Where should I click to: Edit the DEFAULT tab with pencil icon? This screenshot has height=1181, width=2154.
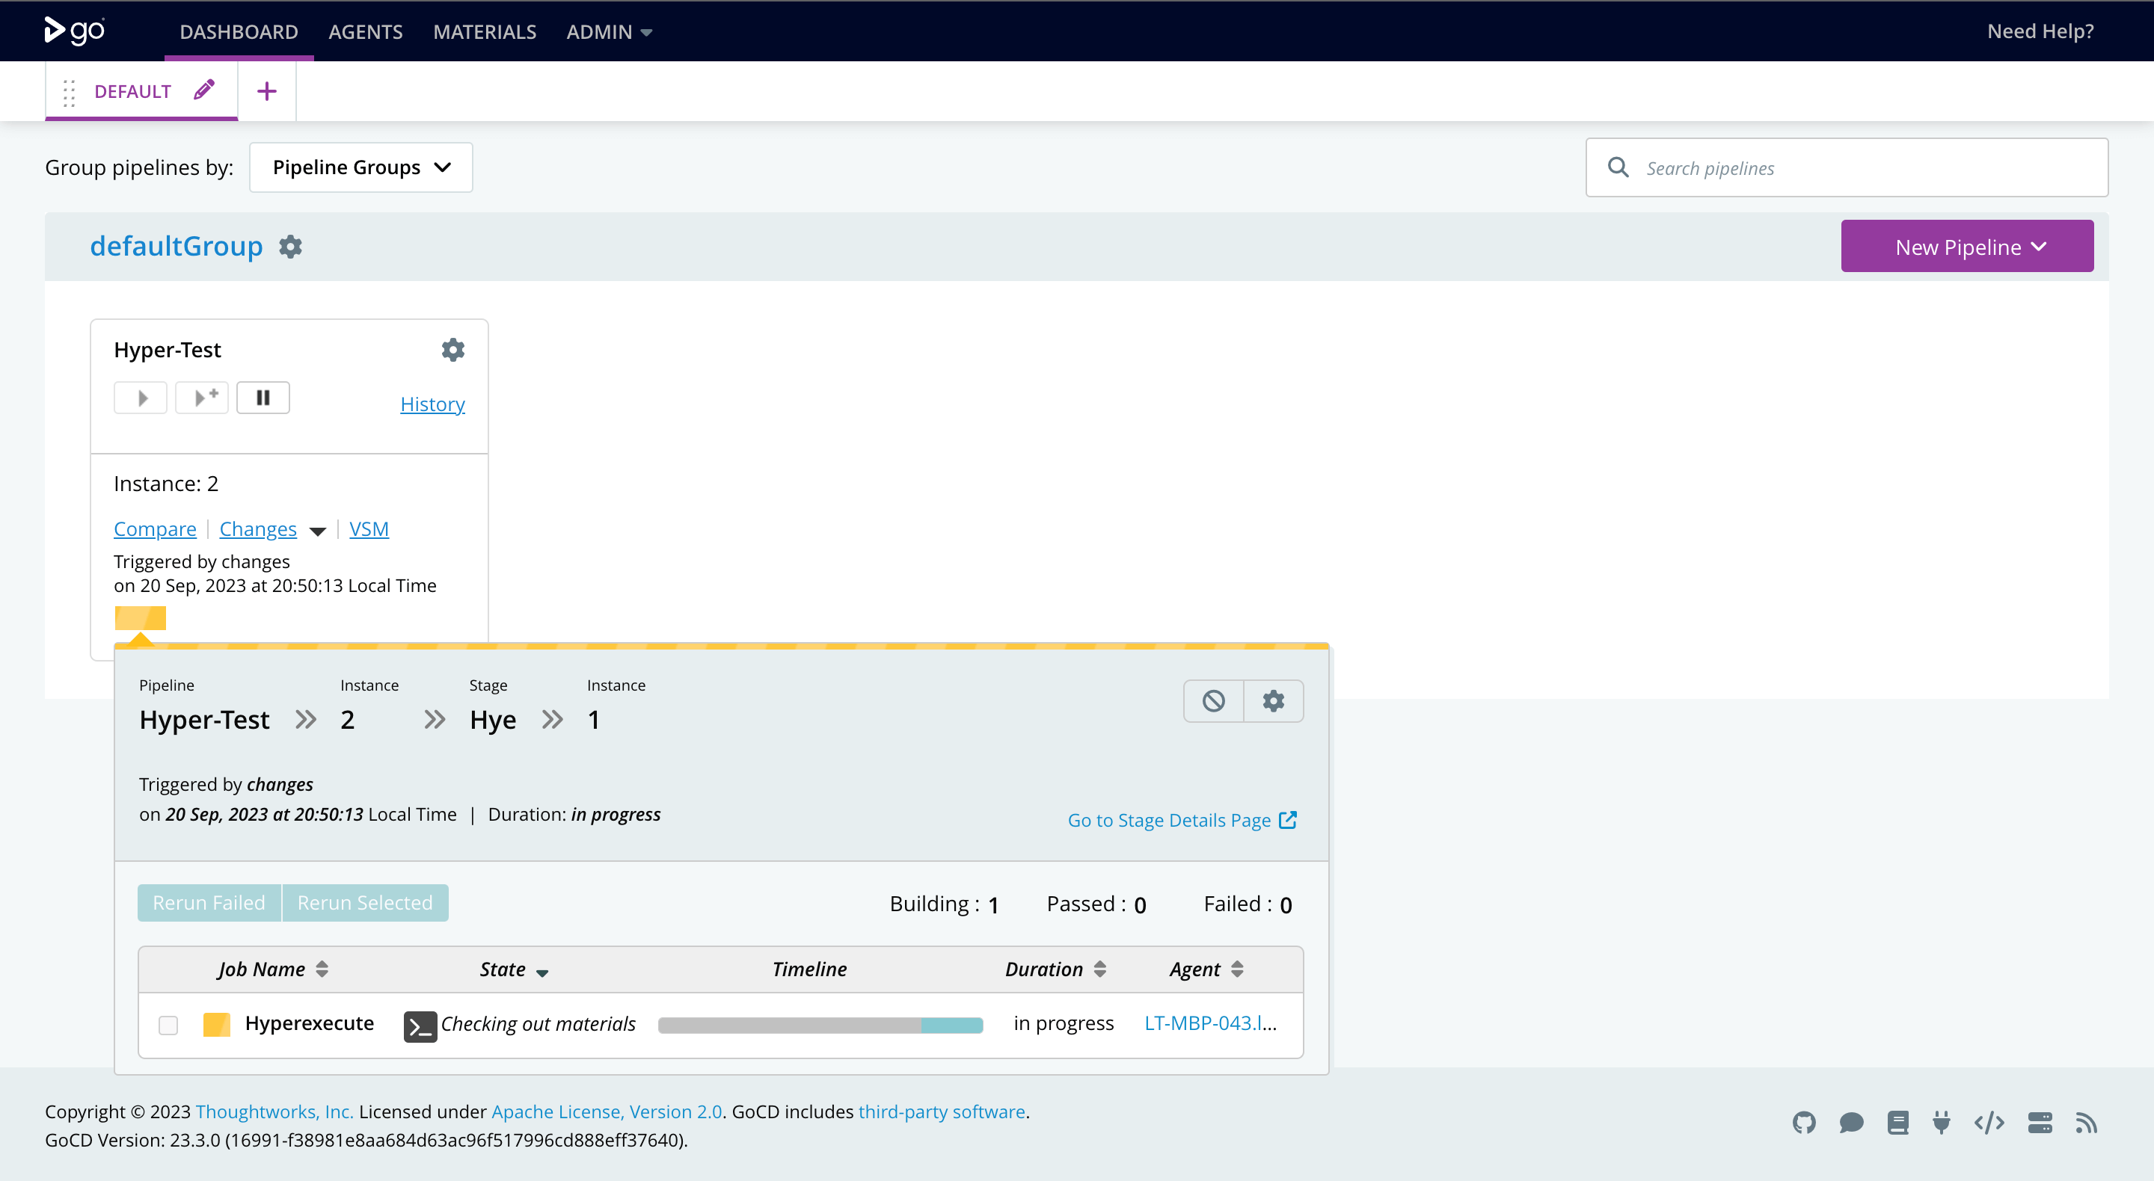tap(204, 90)
